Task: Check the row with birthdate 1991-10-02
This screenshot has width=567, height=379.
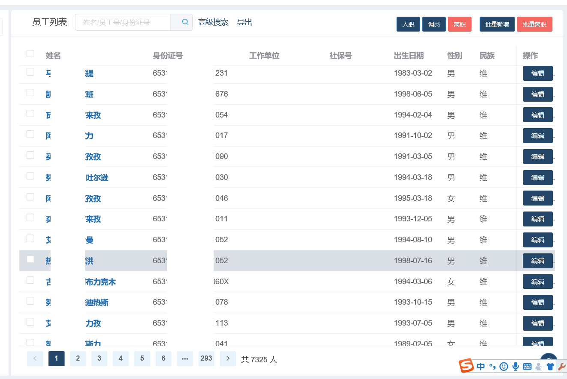Action: tap(30, 135)
